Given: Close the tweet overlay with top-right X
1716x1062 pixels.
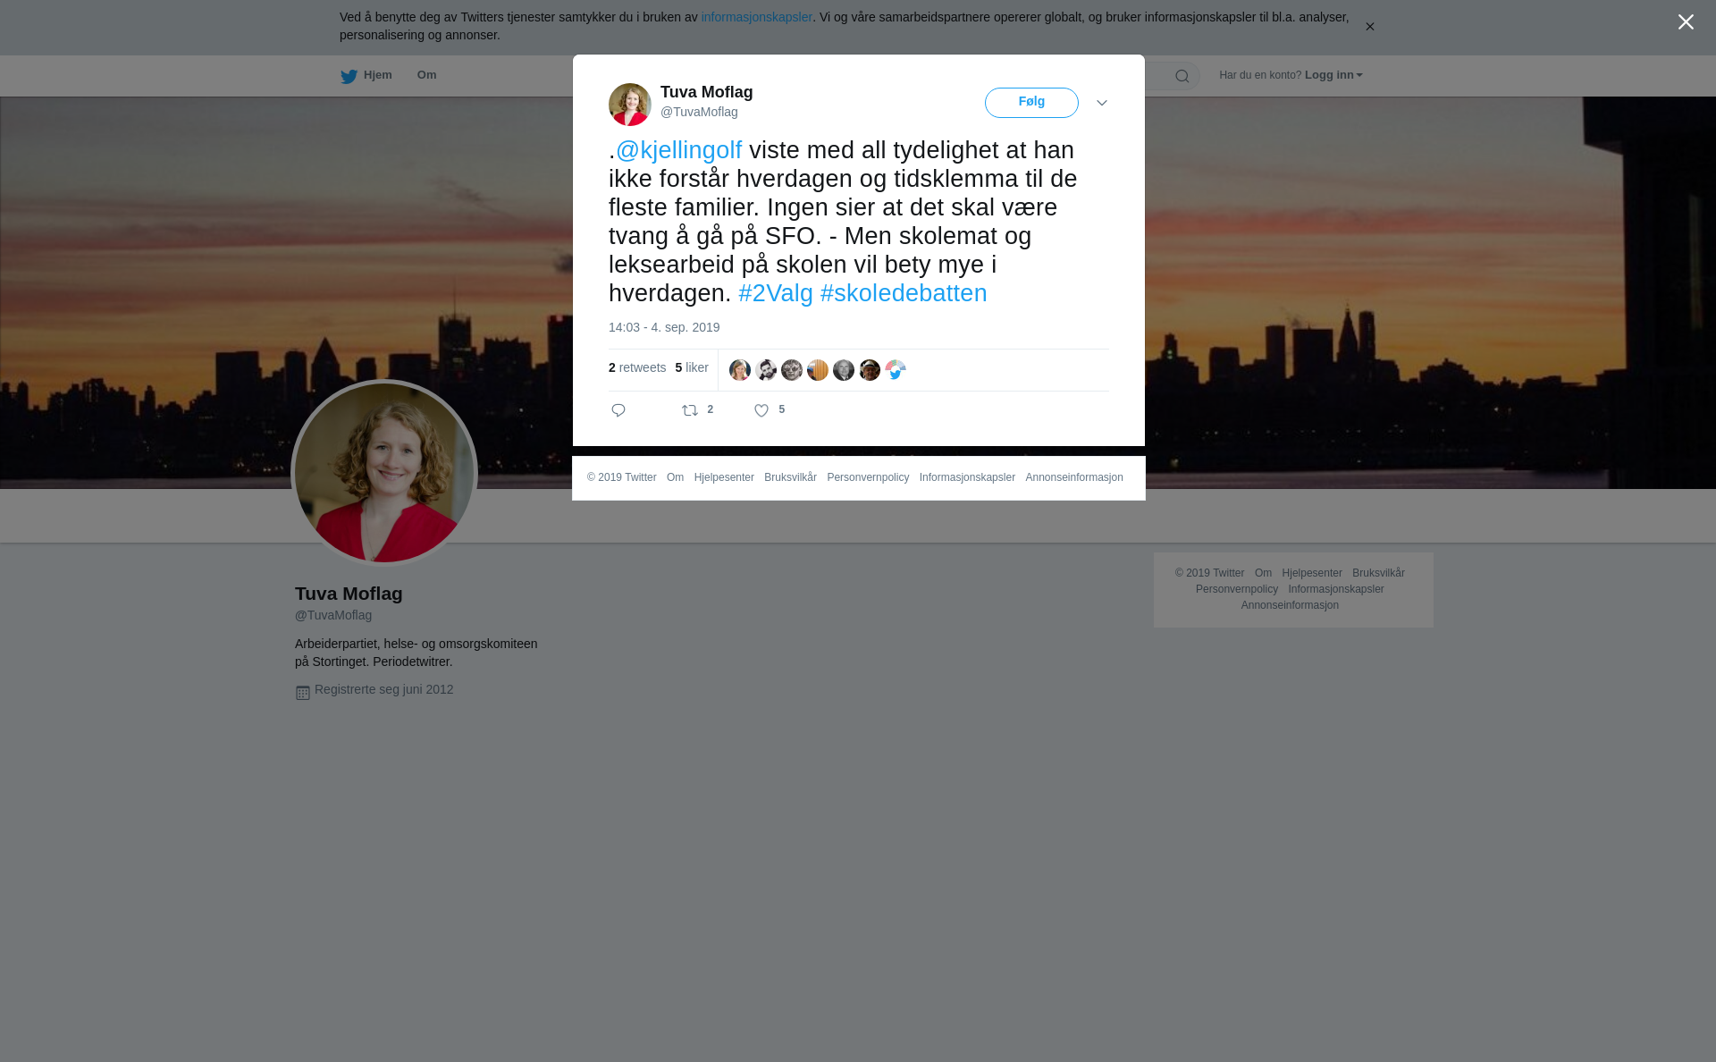Looking at the screenshot, I should [x=1686, y=22].
